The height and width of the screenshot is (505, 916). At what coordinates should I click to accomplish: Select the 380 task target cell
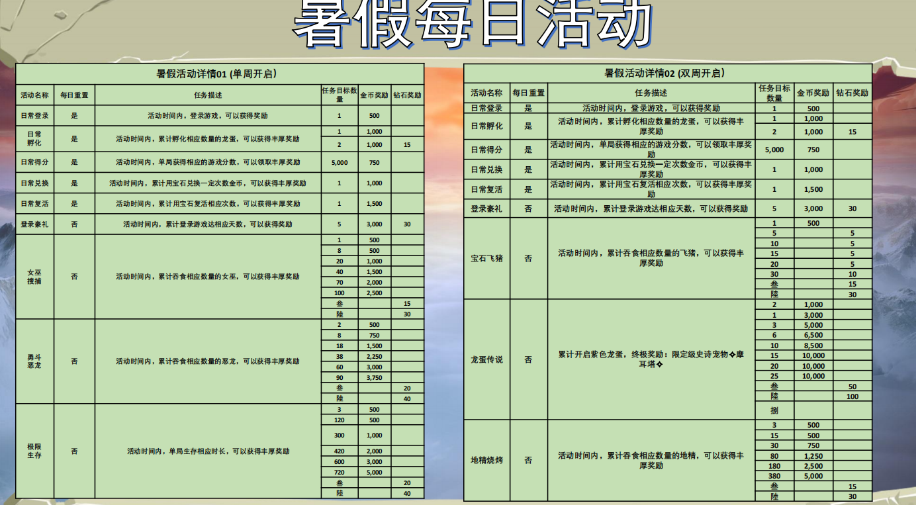(x=774, y=476)
